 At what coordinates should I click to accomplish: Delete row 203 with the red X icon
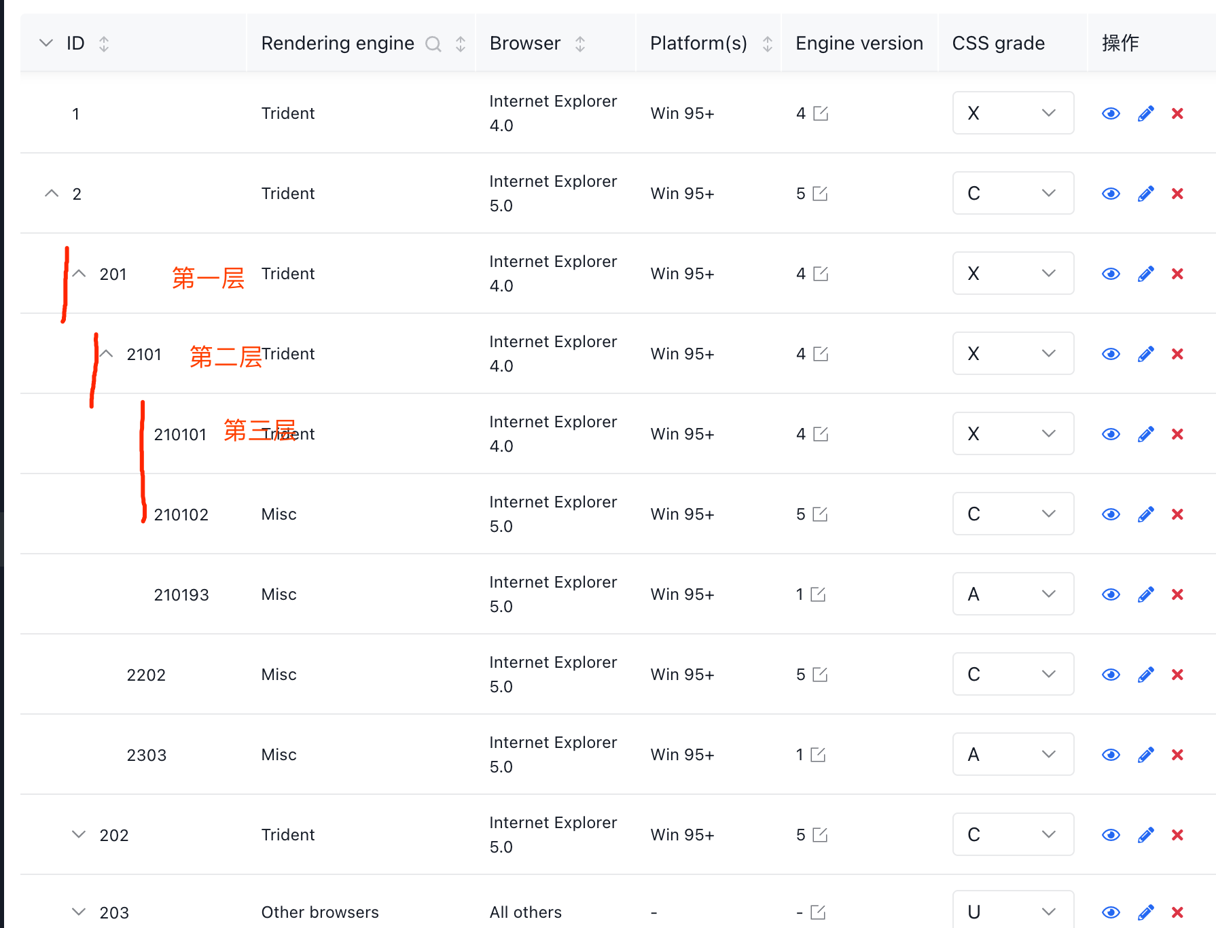pyautogui.click(x=1177, y=912)
